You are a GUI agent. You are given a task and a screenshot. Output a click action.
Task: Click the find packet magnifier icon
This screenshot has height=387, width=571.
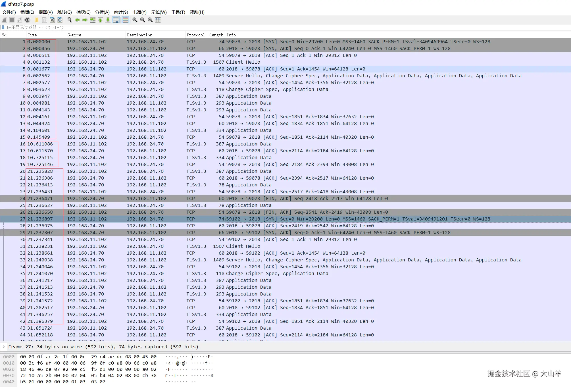[x=70, y=20]
